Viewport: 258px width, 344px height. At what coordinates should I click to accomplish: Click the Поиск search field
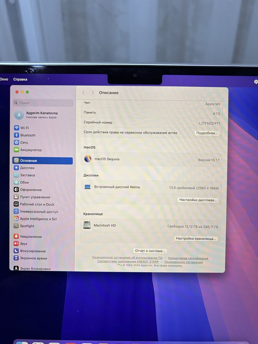(x=43, y=103)
